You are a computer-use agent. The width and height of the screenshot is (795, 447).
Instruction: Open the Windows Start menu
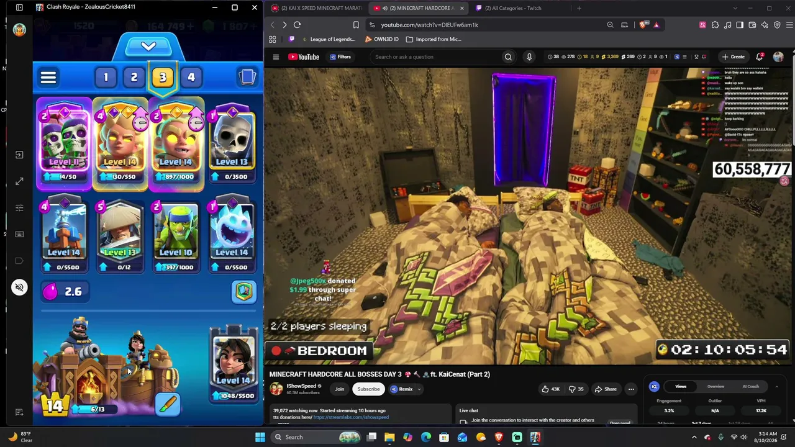click(x=260, y=437)
